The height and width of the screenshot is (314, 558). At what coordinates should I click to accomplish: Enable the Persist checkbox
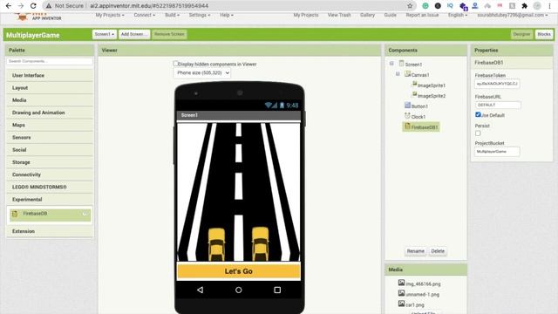coord(478,133)
